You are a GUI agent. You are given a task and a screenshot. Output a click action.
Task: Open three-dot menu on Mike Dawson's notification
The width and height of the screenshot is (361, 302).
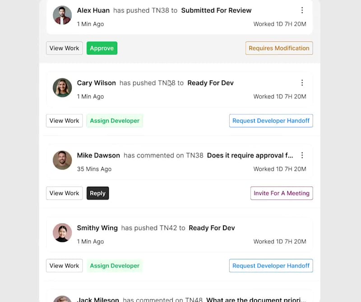(x=302, y=155)
